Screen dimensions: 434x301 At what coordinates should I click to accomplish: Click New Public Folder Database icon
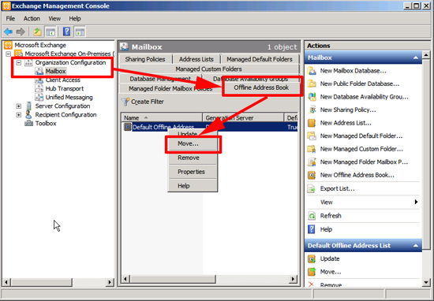(312, 84)
